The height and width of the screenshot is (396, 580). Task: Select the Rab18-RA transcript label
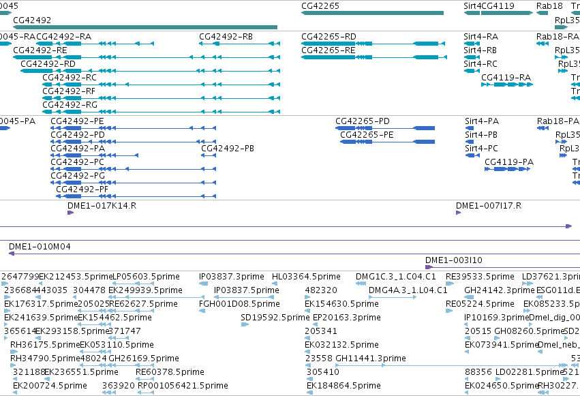[x=558, y=37]
